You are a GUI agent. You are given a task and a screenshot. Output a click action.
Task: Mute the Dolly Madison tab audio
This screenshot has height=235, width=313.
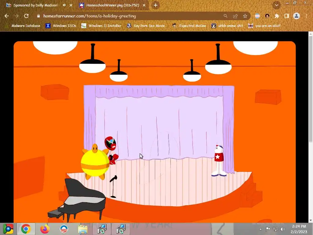click(x=64, y=5)
